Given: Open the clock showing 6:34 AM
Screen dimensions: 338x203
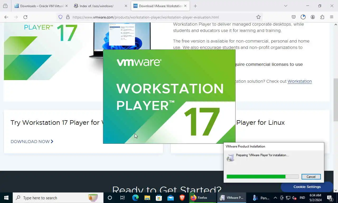Looking at the screenshot, I should 315,198.
